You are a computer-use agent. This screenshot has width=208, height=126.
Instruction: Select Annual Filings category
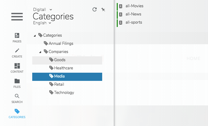click(x=61, y=43)
